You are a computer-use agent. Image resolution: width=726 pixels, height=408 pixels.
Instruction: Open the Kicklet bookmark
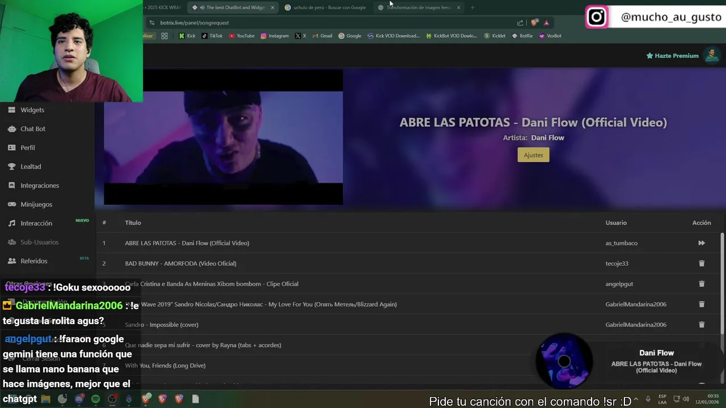click(495, 36)
